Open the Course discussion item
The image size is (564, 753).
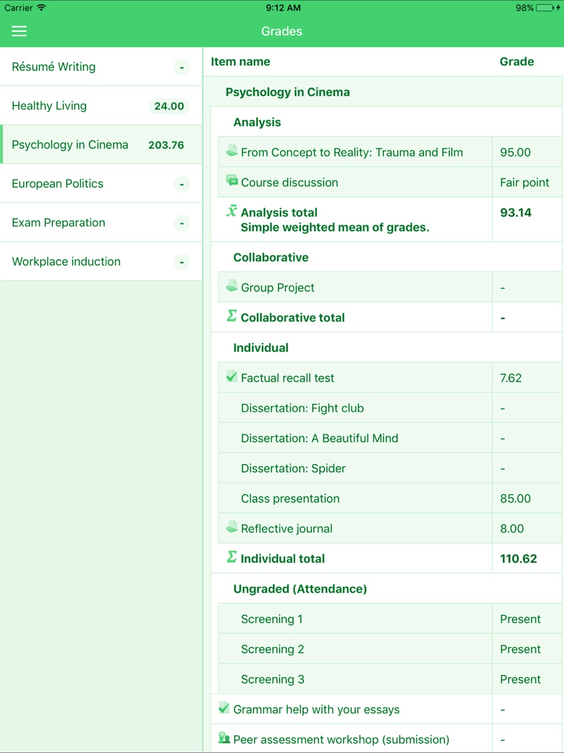(x=289, y=182)
